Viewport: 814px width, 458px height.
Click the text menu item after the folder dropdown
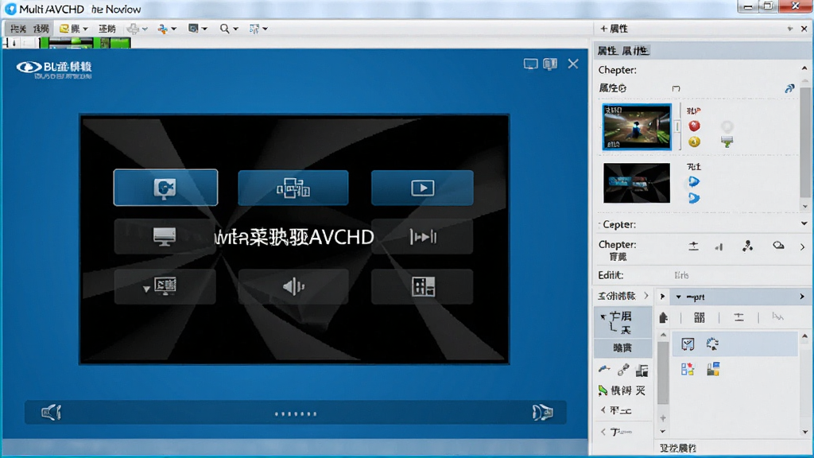pos(107,29)
